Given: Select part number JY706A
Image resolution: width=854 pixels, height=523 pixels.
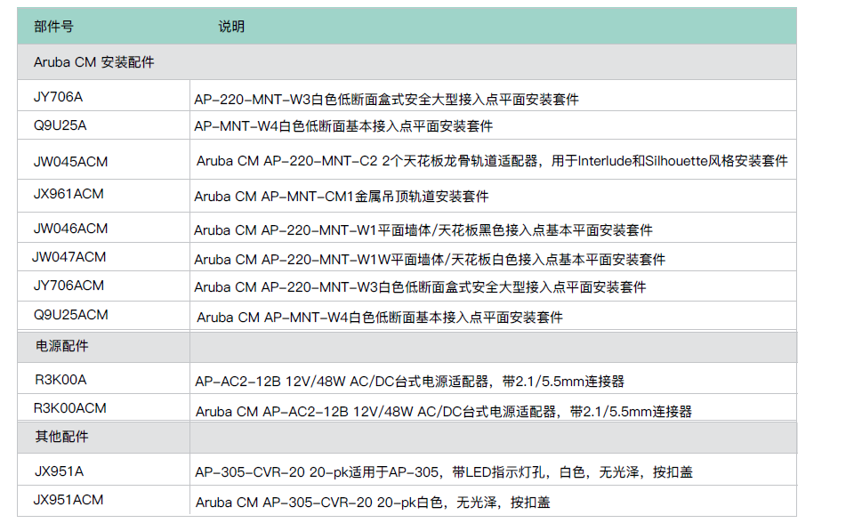Looking at the screenshot, I should pyautogui.click(x=59, y=97).
